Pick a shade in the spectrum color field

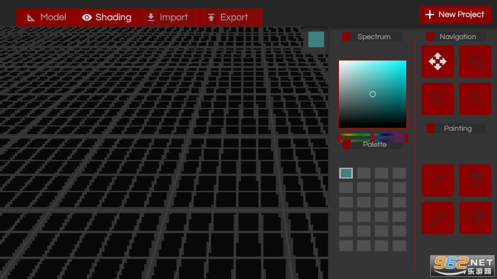(372, 94)
